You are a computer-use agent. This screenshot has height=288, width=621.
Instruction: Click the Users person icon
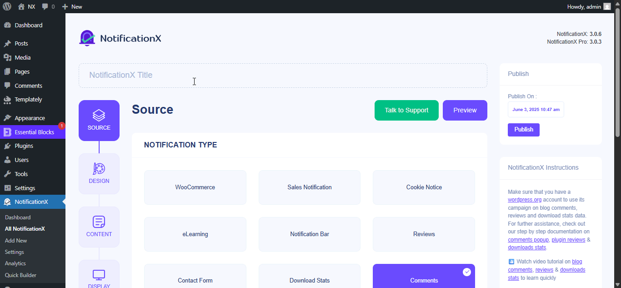click(x=7, y=160)
